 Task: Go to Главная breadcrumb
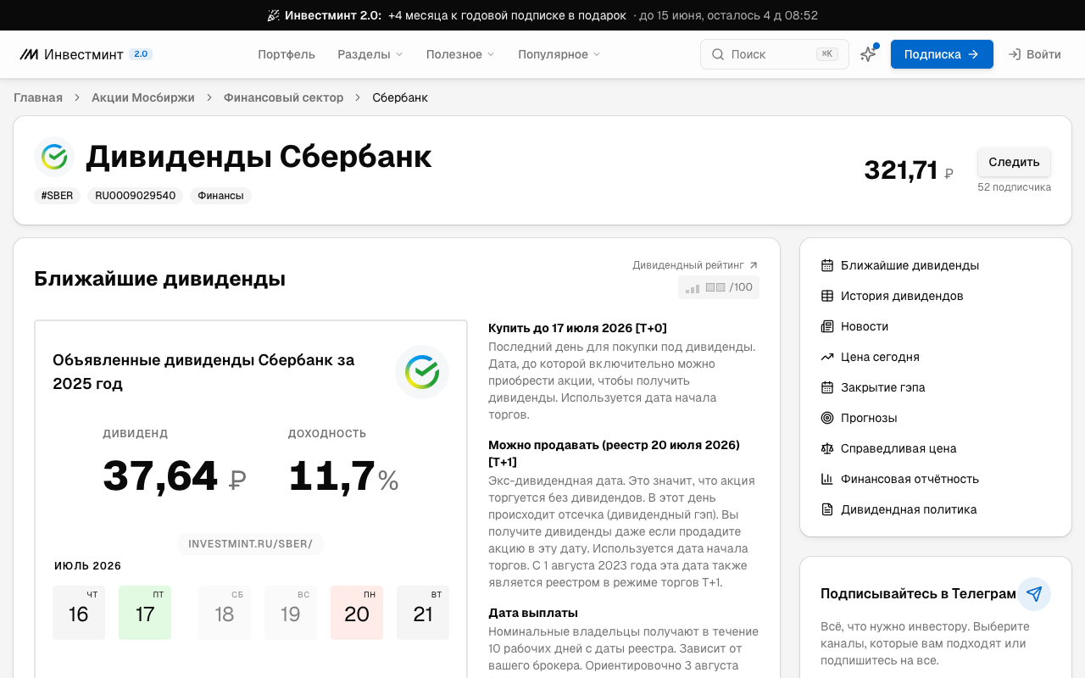coord(38,97)
